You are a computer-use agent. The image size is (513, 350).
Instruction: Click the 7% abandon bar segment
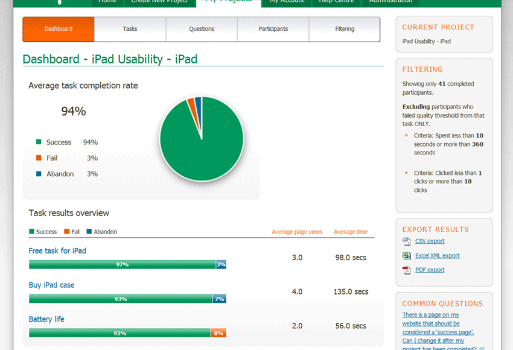[220, 299]
